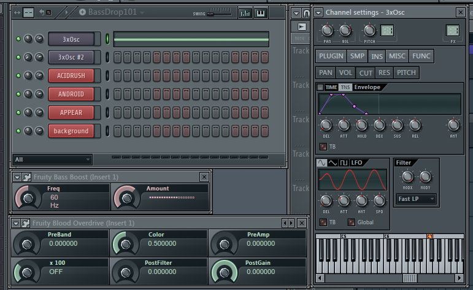Image resolution: width=473 pixels, height=290 pixels.
Task: Open the Fast LP filter type dropdown
Action: pos(416,199)
